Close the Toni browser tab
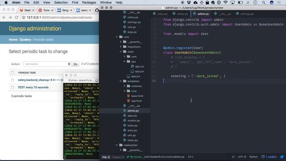Image resolution: width=286 pixels, height=161 pixels. click(52, 10)
